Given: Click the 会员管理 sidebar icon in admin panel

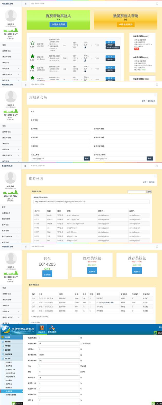Looking at the screenshot, I should pos(3,342).
